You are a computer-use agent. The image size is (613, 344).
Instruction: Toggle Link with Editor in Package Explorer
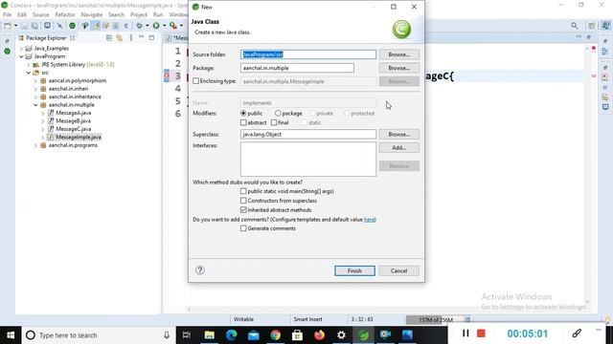pos(119,38)
